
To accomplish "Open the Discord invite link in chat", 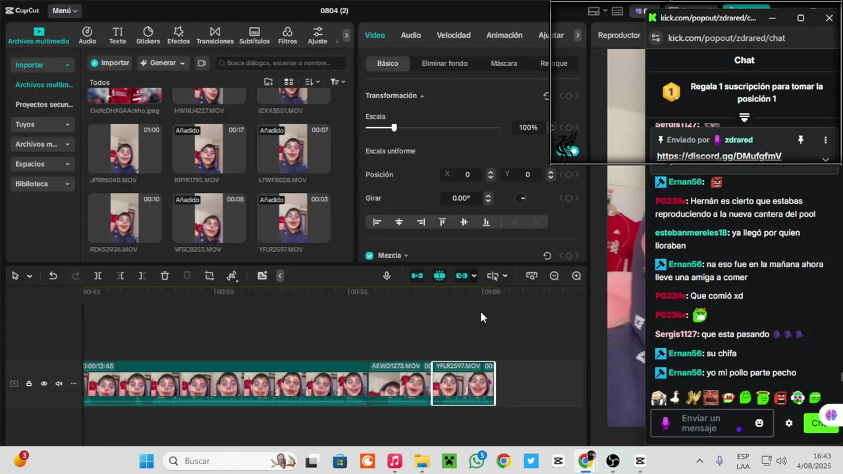I will pyautogui.click(x=719, y=156).
